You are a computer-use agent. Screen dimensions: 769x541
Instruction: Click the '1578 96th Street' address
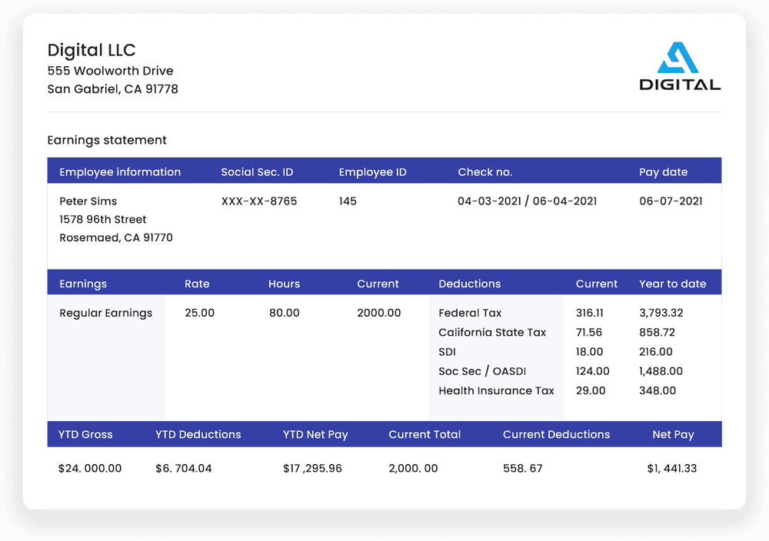click(103, 219)
